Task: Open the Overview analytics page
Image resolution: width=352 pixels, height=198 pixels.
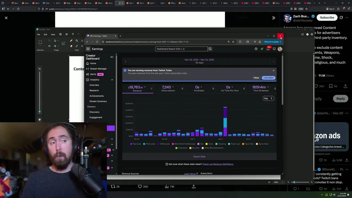Action: (x=94, y=85)
